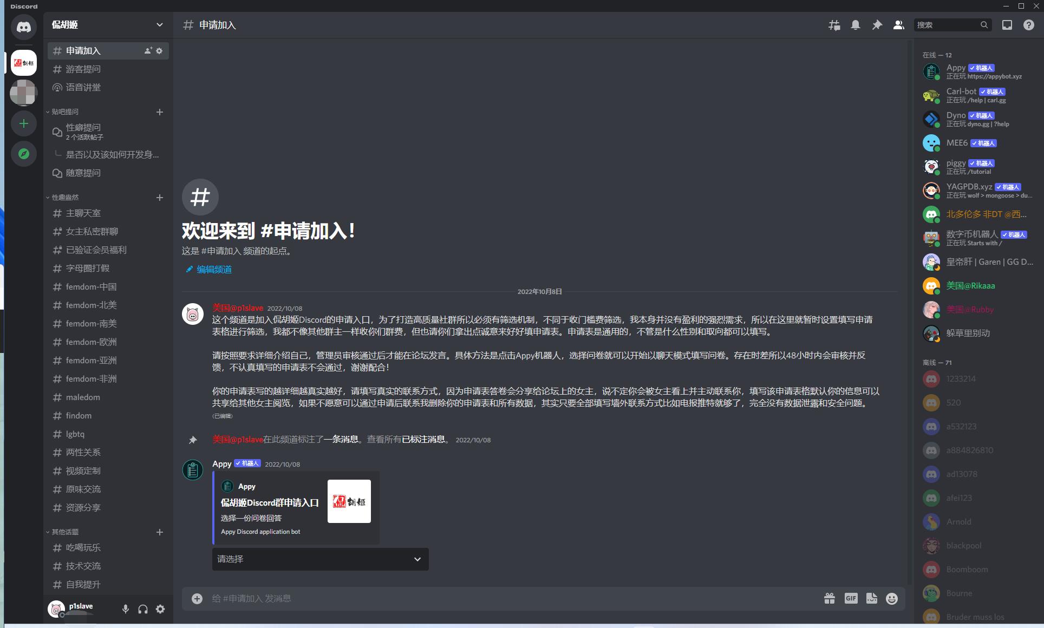The height and width of the screenshot is (628, 1044).
Task: Collapse the 其他话题 category
Action: click(x=65, y=532)
